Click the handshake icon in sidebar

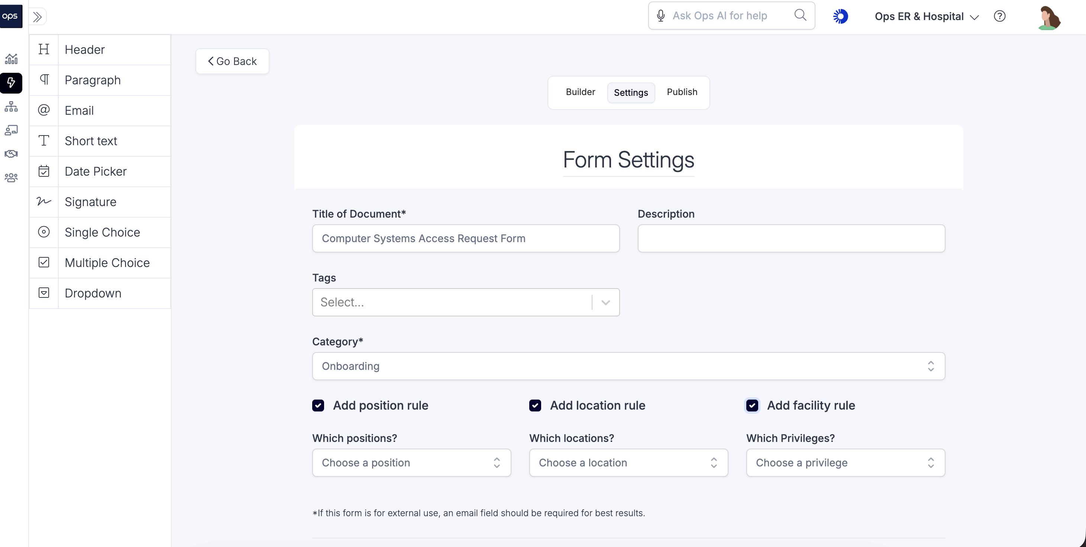(12, 154)
